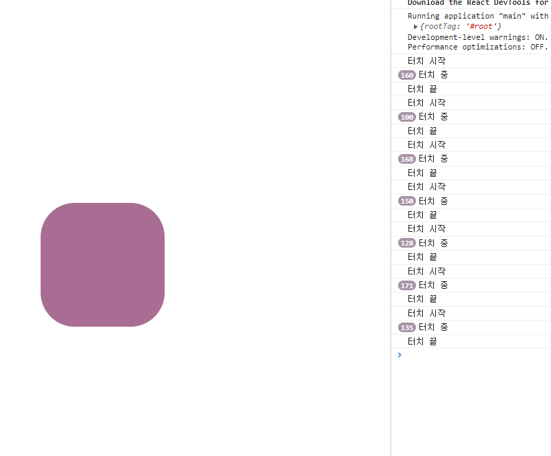Click the 135 repeat count badge

(407, 327)
